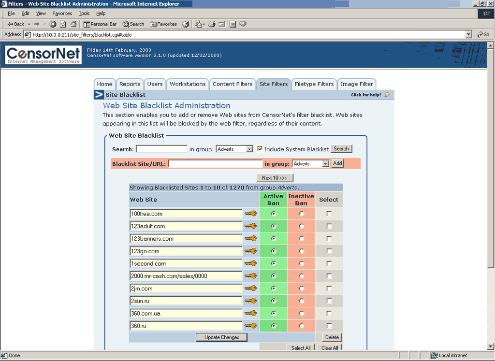Click the page vertical scrollbar down arrow
Screen dimensions: 495x361
(x=490, y=347)
